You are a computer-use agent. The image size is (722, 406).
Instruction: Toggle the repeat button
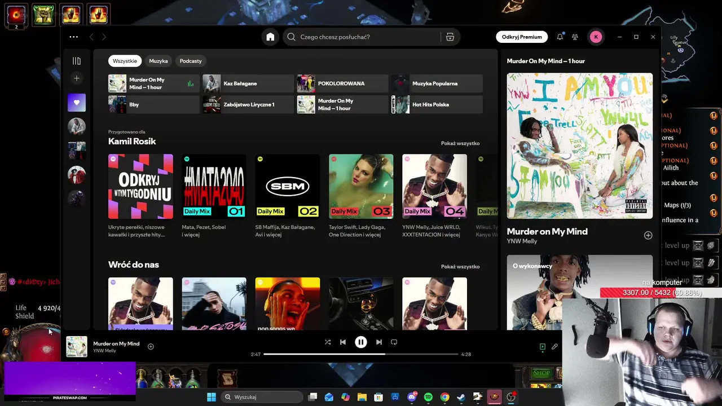click(x=394, y=342)
